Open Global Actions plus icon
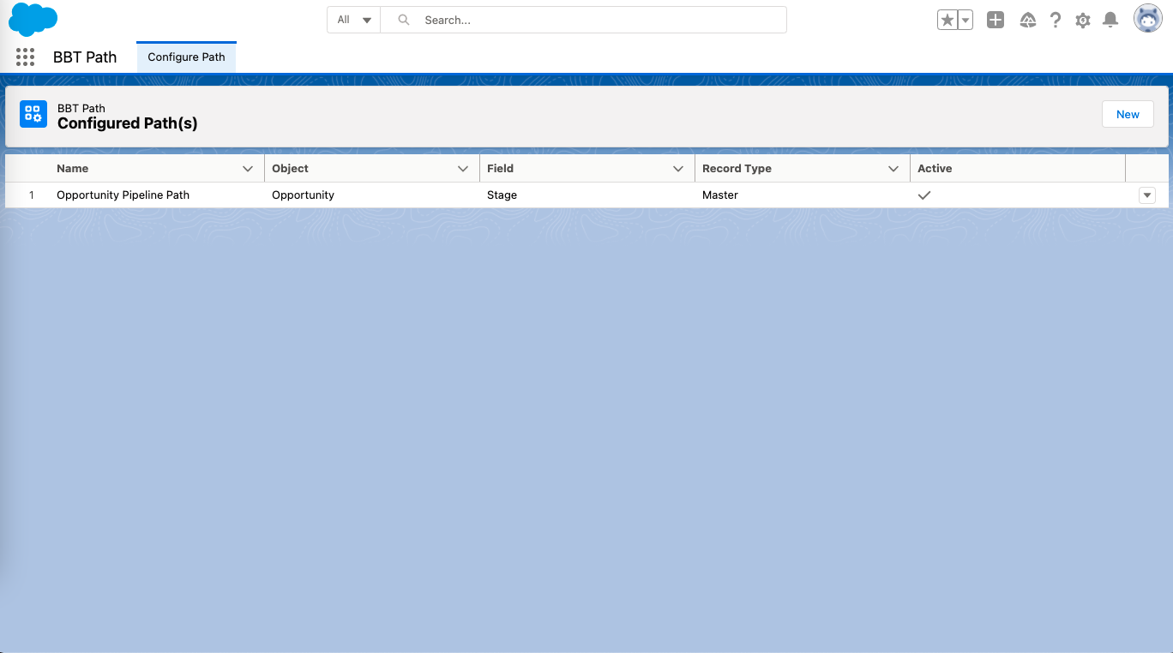 tap(995, 20)
